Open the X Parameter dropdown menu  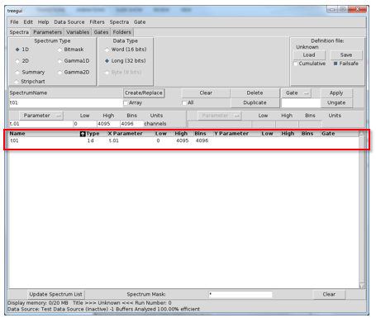click(41, 116)
